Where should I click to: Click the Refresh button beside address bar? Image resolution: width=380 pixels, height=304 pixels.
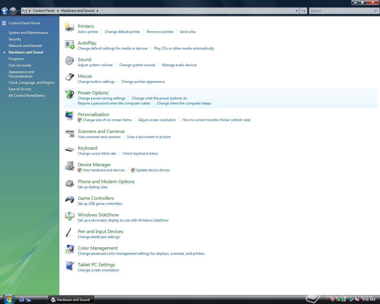(303, 11)
